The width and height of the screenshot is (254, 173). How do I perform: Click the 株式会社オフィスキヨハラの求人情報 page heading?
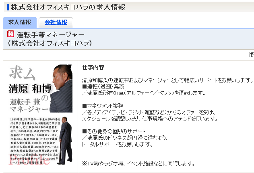[68, 7]
